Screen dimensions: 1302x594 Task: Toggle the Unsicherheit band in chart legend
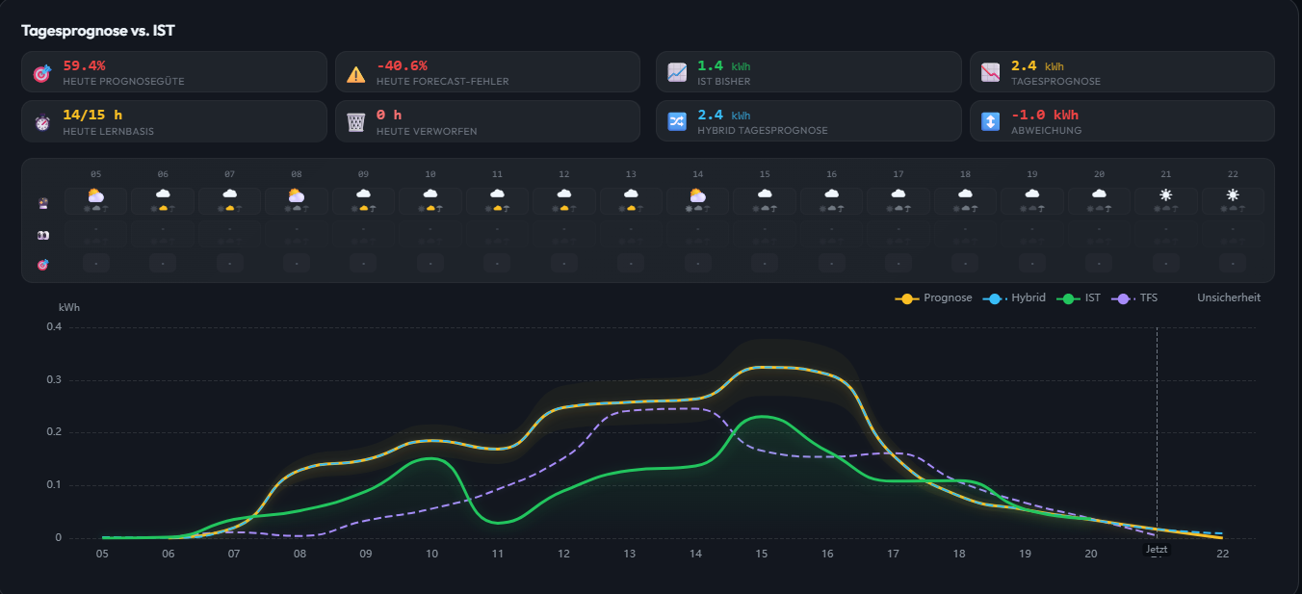(1229, 298)
